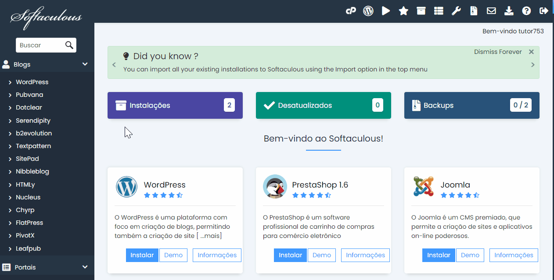This screenshot has height=280, width=554.
Task: Click the Joomla card title
Action: (x=455, y=185)
